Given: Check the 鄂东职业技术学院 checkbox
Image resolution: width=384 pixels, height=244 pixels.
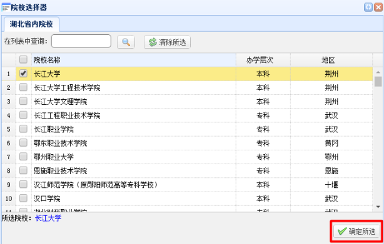Looking at the screenshot, I should click(x=23, y=142).
